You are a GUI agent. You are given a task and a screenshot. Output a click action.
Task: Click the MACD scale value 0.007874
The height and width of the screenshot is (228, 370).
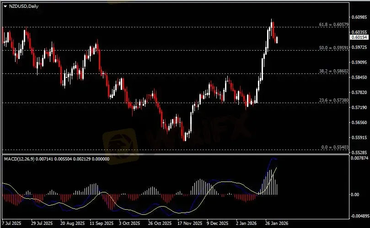(x=359, y=158)
